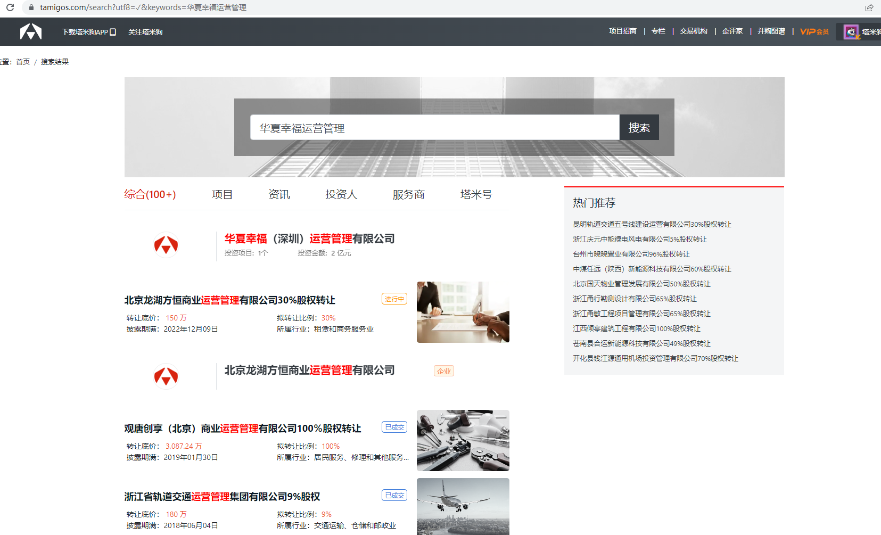This screenshot has height=535, width=881.
Task: Open 交易机构 navigation item
Action: pos(694,31)
